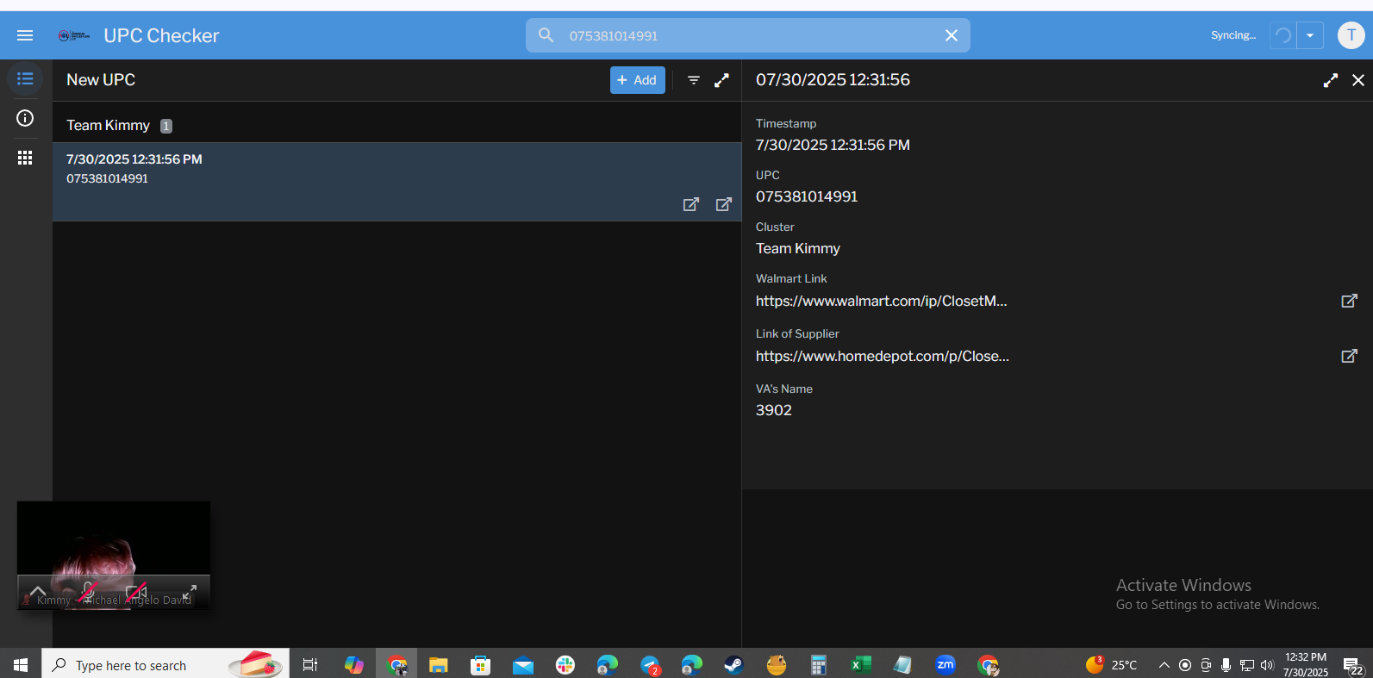Open Walmart Link external icon in details
Screen dimensions: 1373x678
tap(1350, 301)
